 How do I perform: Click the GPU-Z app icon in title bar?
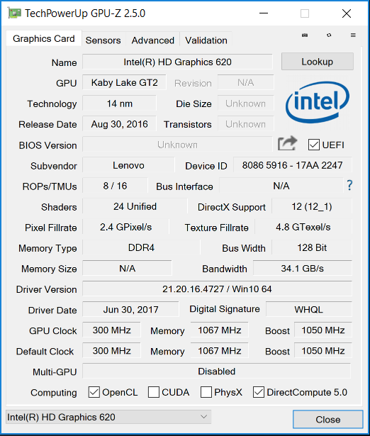click(14, 13)
